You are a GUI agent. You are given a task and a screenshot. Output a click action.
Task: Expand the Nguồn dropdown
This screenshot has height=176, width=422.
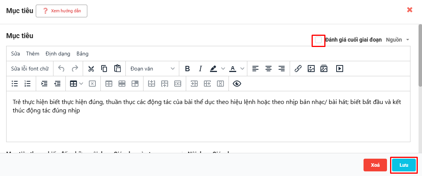(397, 40)
